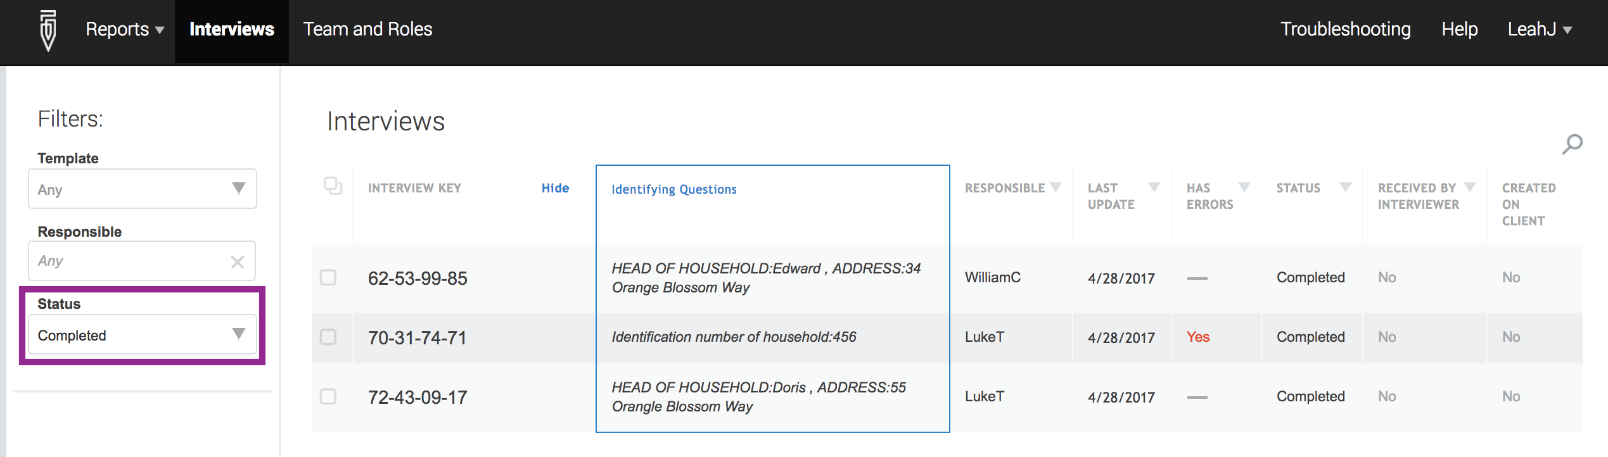Check the box for interview 62-53-99-85
This screenshot has width=1608, height=457.
328,278
